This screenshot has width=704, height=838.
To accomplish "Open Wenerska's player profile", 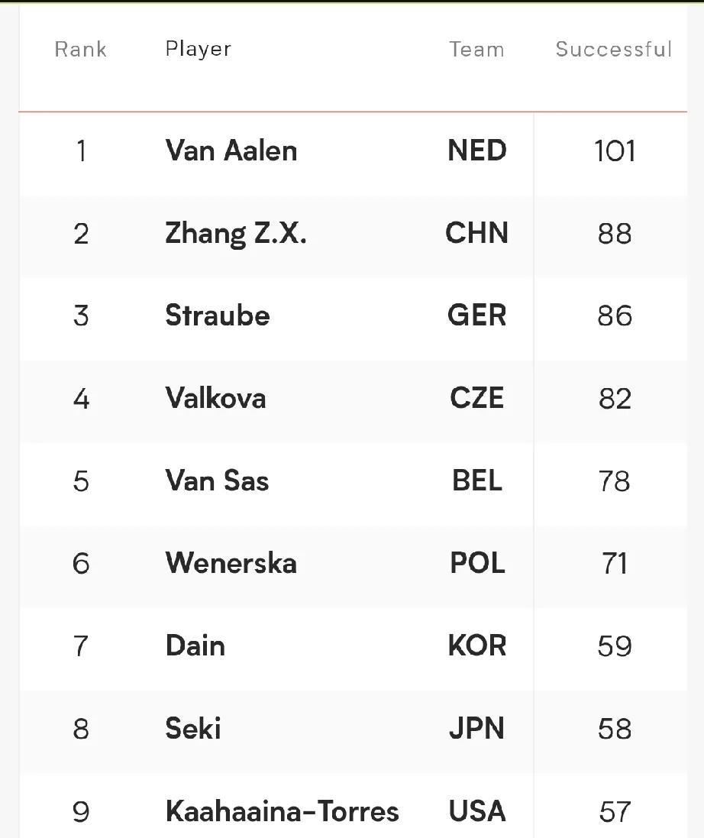I will pos(231,563).
